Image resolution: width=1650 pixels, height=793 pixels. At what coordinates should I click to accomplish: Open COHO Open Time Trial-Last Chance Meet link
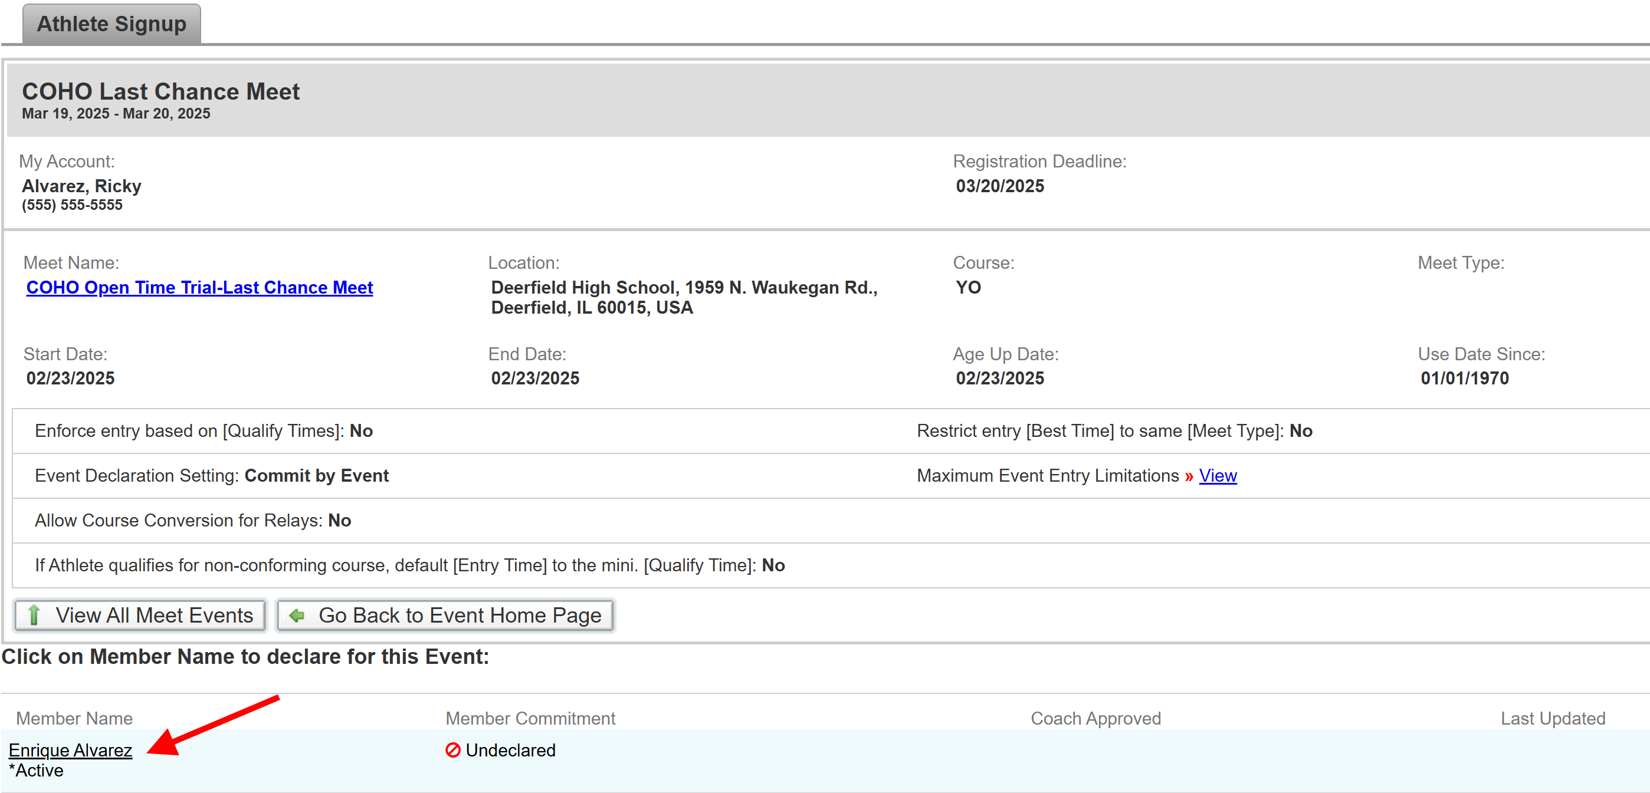pos(199,287)
